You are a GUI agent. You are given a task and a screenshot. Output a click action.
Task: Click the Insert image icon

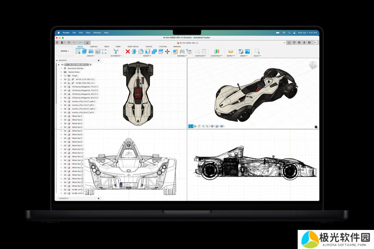[x=247, y=51]
